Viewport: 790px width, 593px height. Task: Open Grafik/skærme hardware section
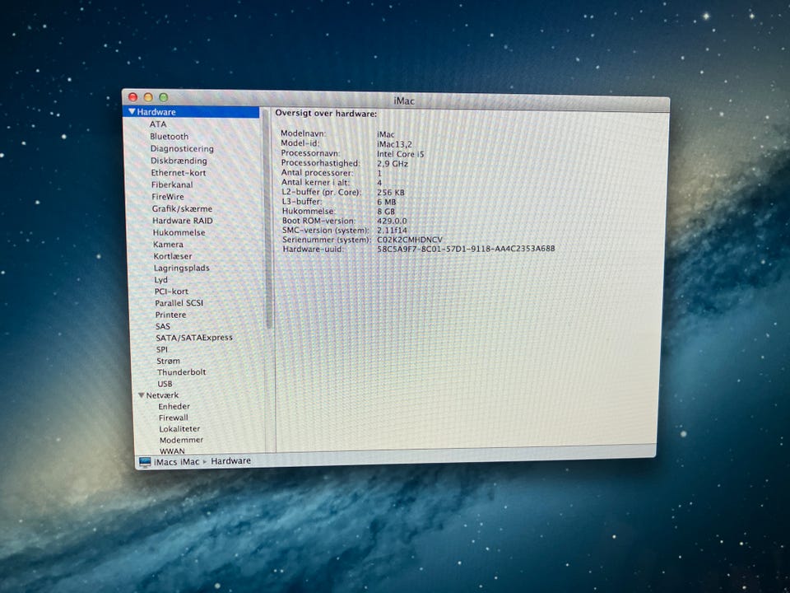[x=182, y=208]
